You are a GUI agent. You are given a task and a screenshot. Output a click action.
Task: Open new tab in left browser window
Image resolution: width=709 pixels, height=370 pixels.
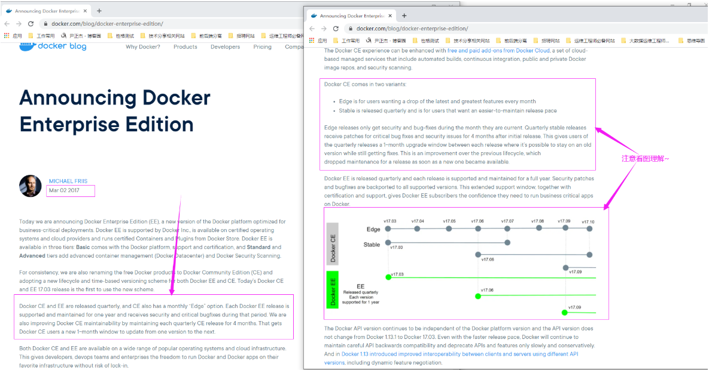click(99, 11)
